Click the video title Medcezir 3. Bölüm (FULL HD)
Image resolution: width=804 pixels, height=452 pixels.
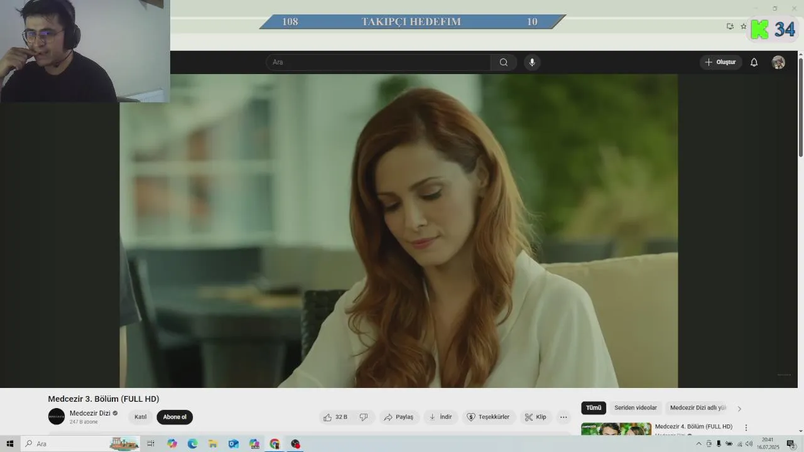click(x=104, y=399)
